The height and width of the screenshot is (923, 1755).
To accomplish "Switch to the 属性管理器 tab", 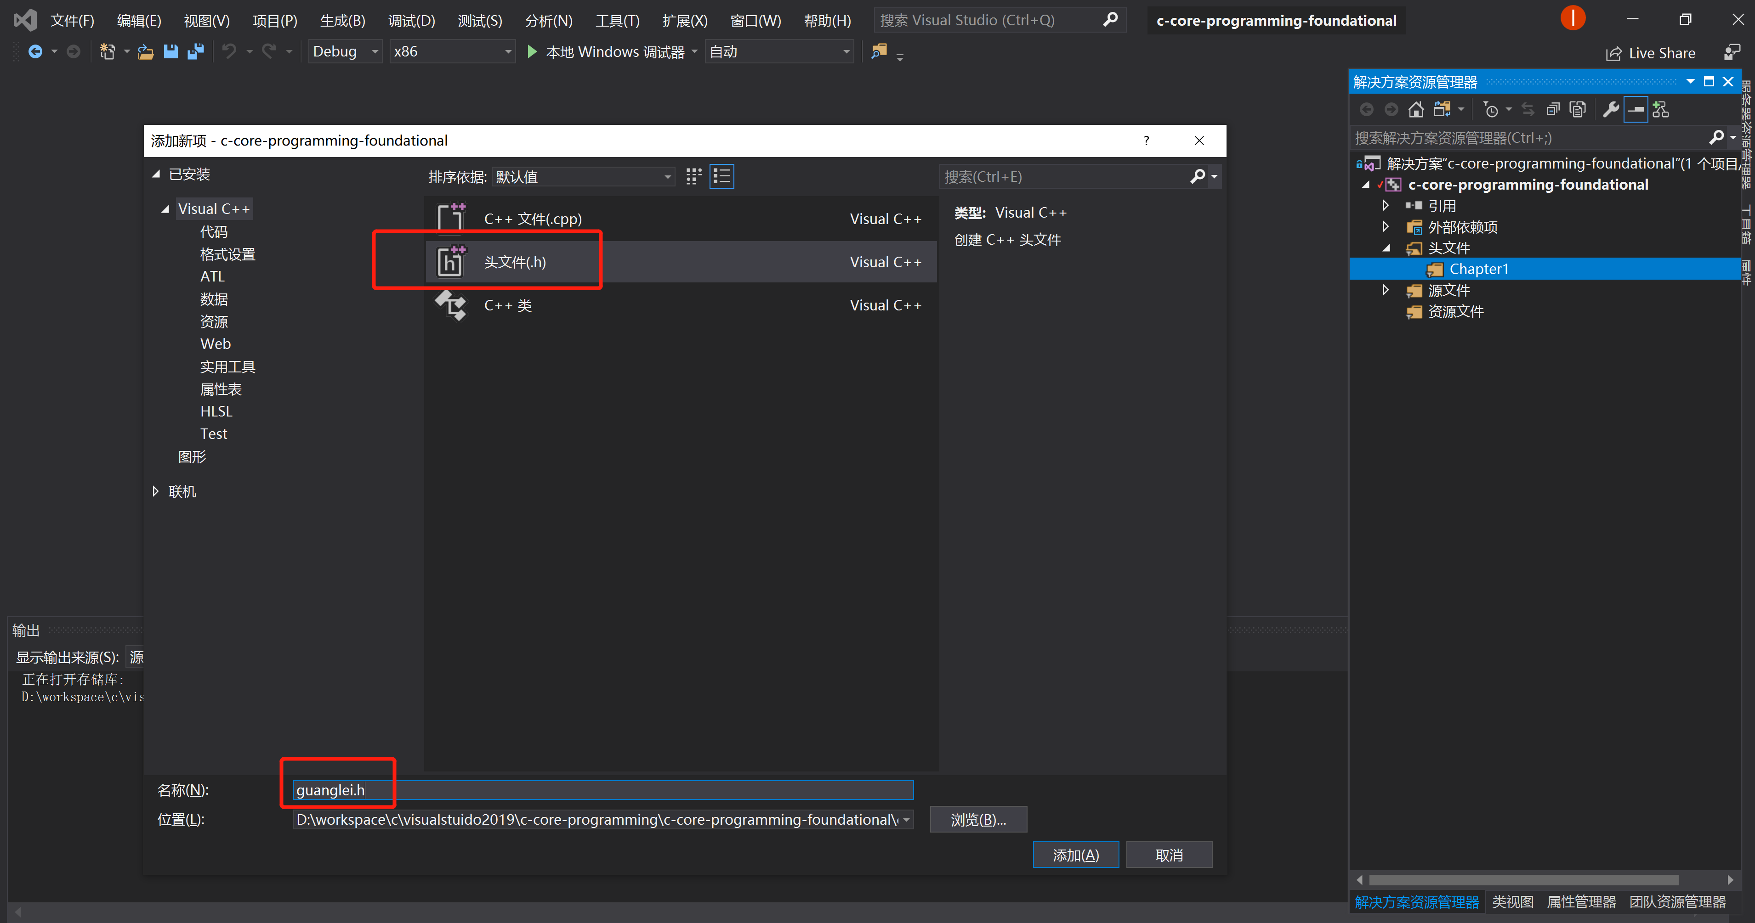I will (1581, 902).
